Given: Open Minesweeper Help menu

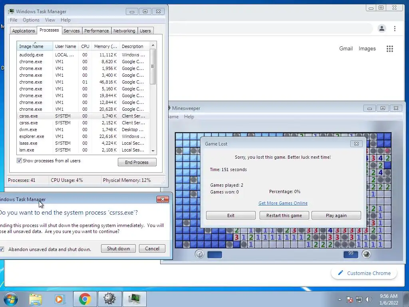Looking at the screenshot, I should (x=189, y=117).
